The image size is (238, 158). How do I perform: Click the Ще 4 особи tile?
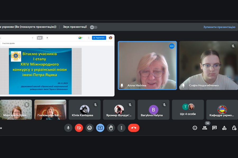tap(188, 110)
